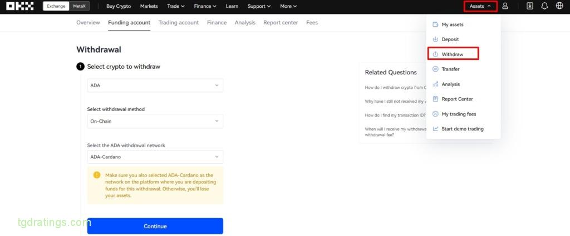The image size is (570, 236).
Task: Open the On-Chain withdrawal method dropdown
Action: click(155, 122)
